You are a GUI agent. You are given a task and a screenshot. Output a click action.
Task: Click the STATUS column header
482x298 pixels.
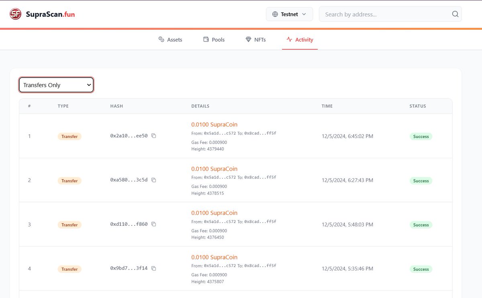coord(418,106)
